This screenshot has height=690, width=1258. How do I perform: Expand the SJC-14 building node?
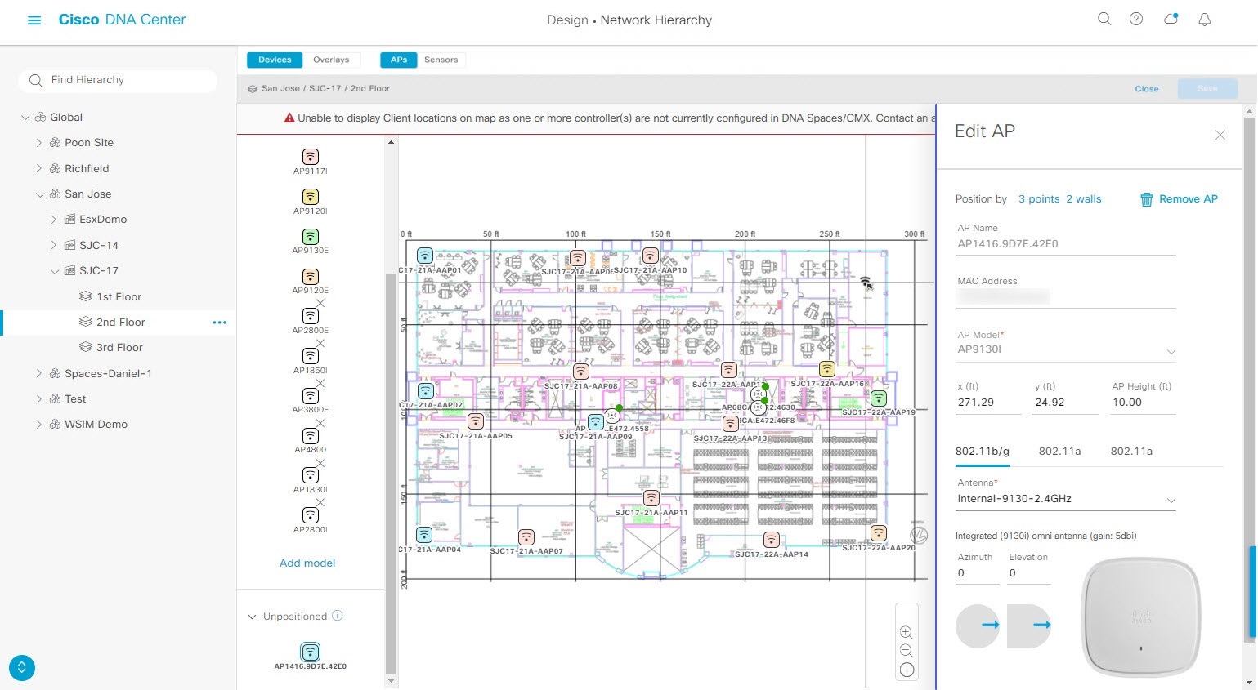point(54,246)
